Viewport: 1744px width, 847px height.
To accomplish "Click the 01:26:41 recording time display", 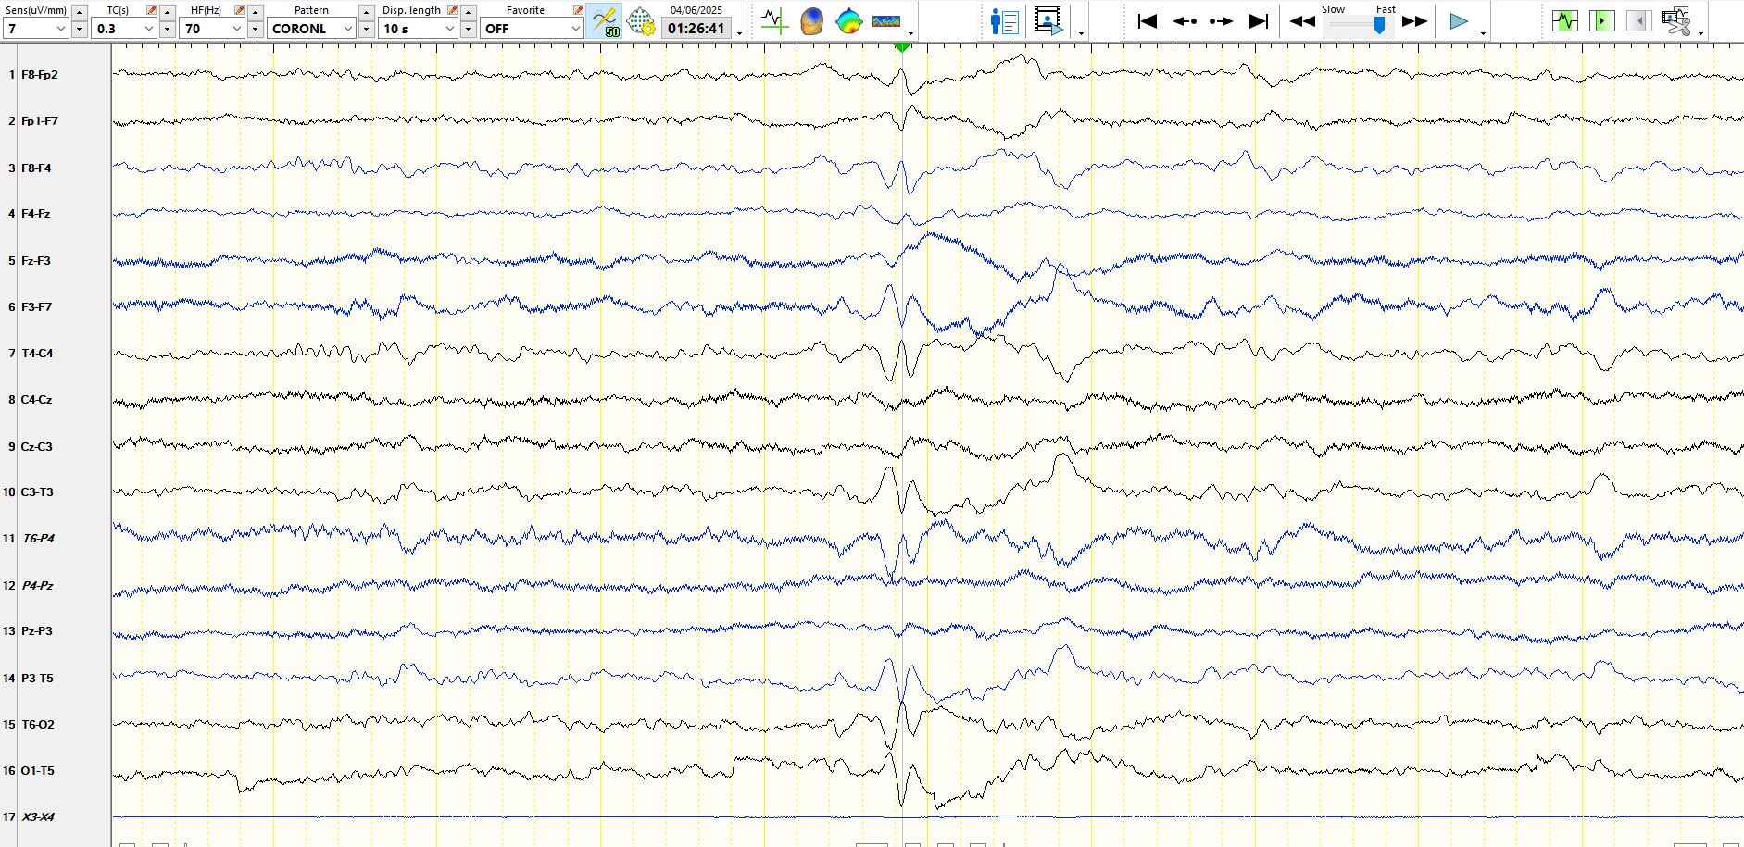I will (x=696, y=29).
